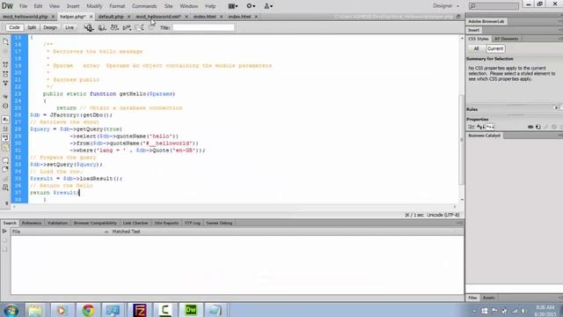
Task: Click the Open Documents icon in coding toolbar
Action: pos(5,41)
